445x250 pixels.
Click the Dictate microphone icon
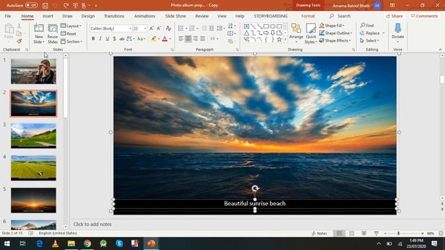398,28
